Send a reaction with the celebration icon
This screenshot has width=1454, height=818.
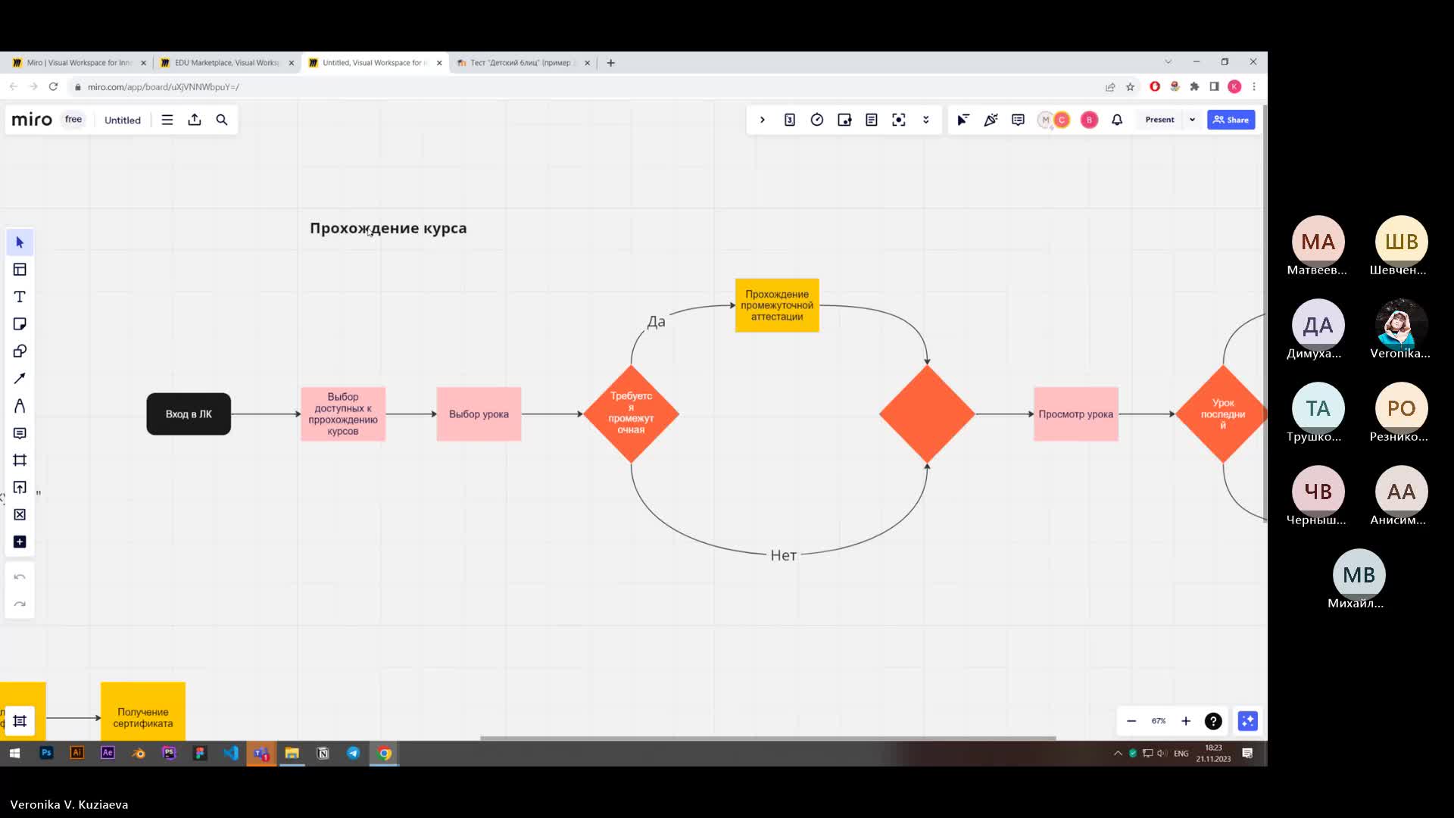pos(991,120)
